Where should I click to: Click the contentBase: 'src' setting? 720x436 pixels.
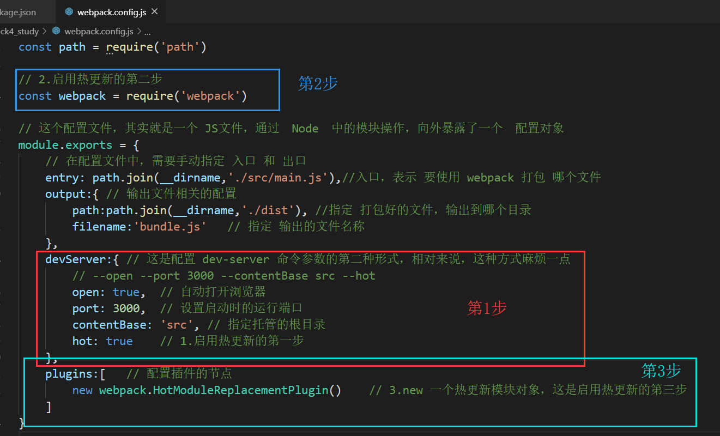point(136,325)
